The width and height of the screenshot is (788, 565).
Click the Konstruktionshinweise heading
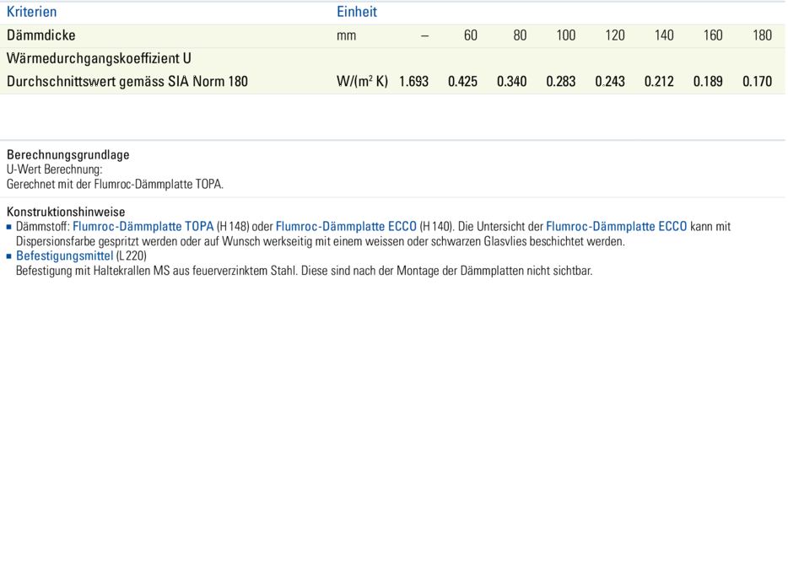[66, 212]
